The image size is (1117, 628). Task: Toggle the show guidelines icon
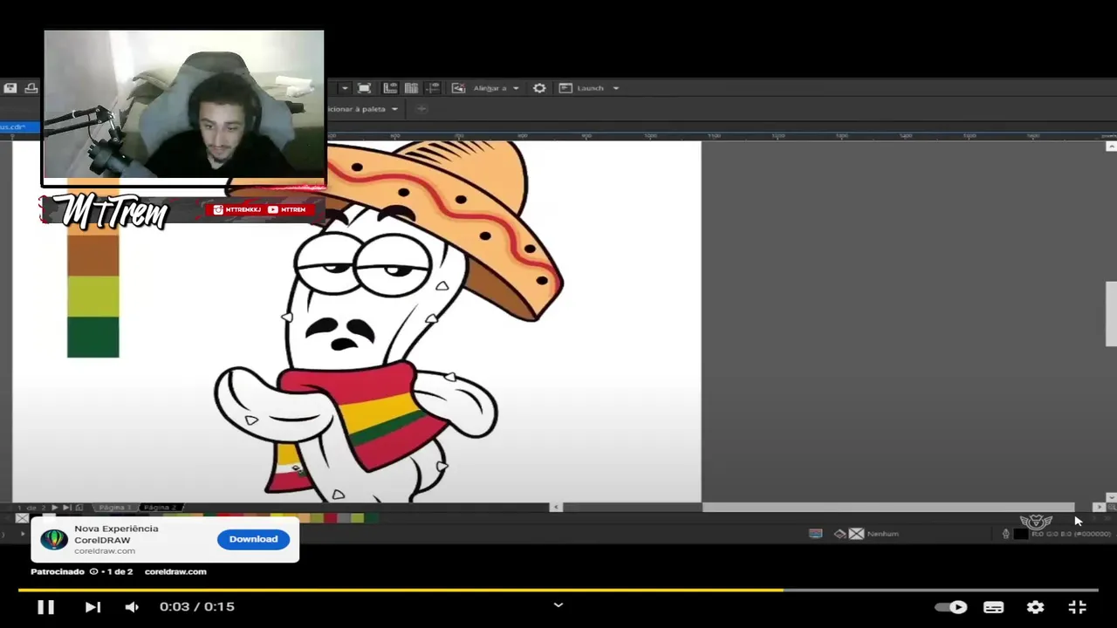click(x=433, y=88)
